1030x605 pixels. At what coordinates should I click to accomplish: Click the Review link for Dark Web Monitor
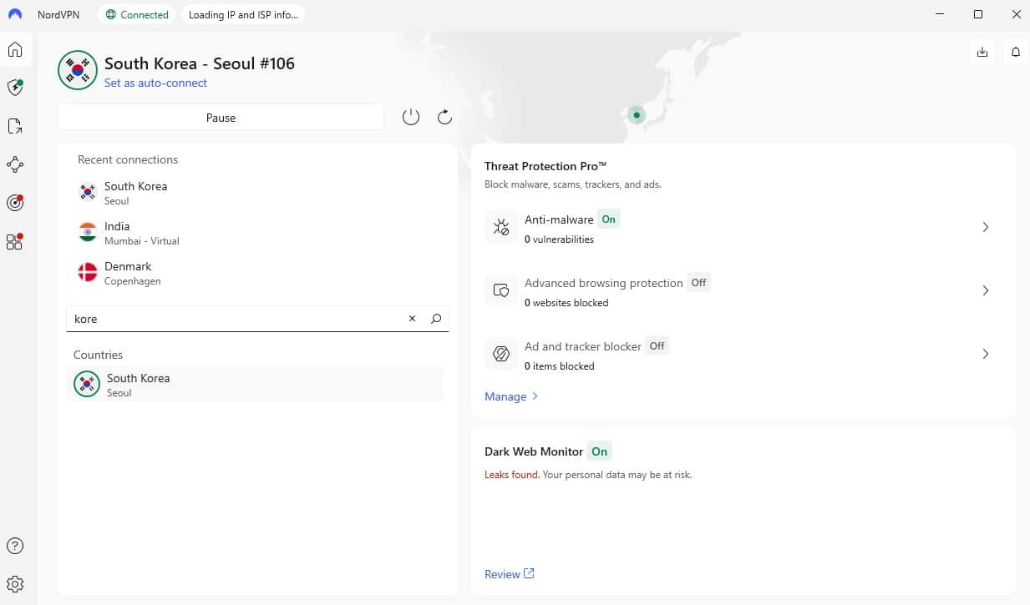pos(509,574)
